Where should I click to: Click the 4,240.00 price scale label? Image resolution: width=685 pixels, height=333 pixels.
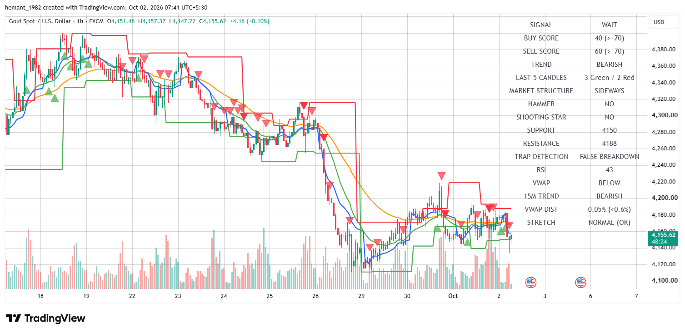[x=665, y=165]
